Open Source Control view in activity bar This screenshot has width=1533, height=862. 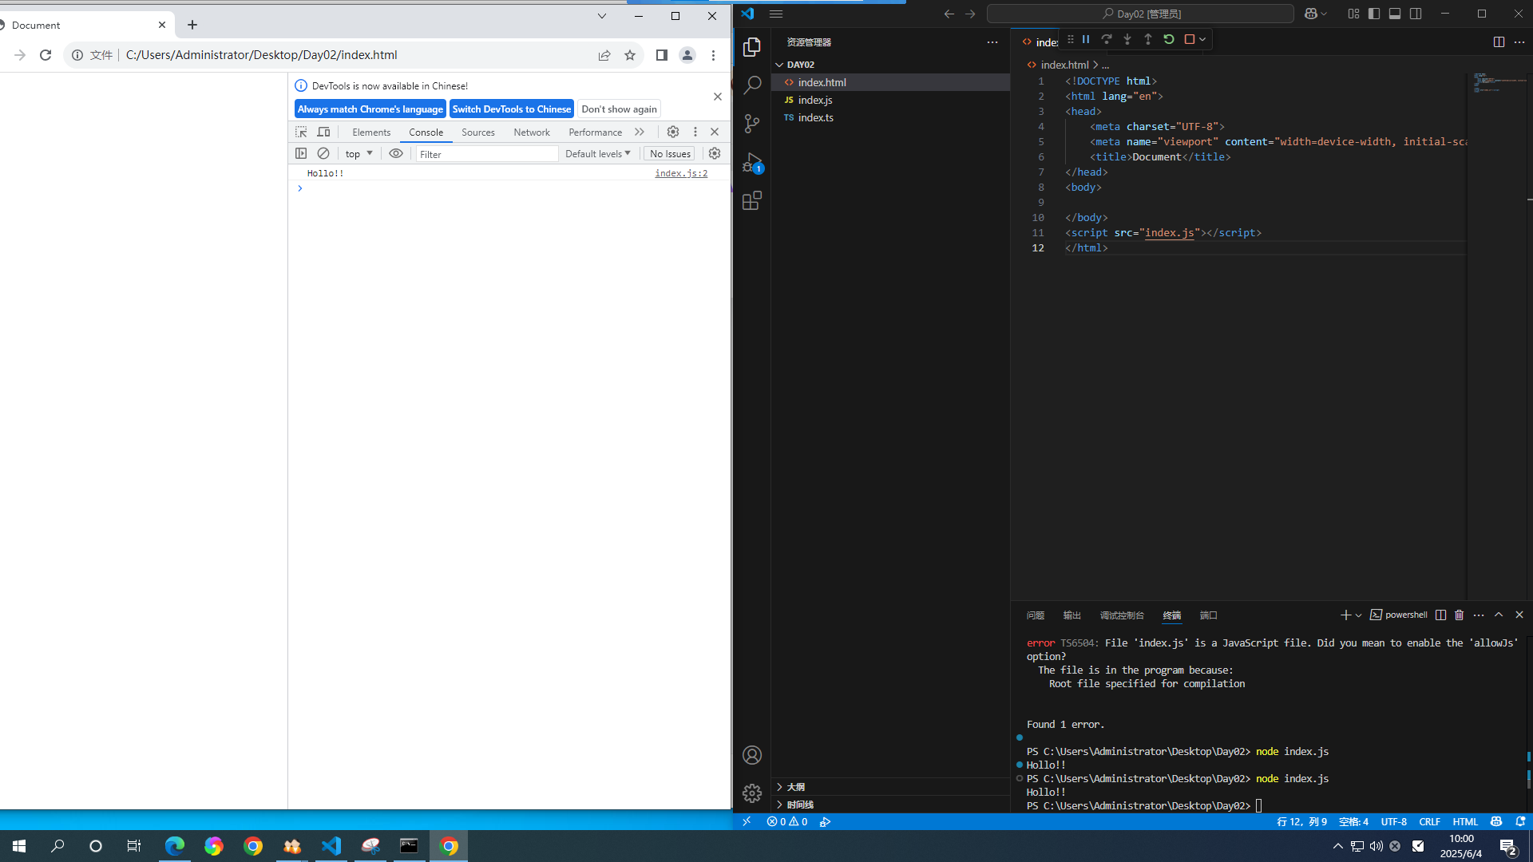751,123
